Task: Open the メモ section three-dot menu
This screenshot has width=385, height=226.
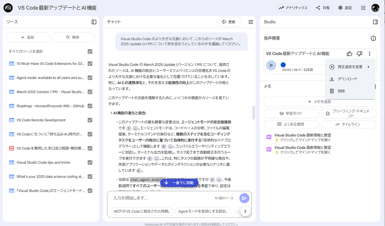Action: pyautogui.click(x=375, y=86)
